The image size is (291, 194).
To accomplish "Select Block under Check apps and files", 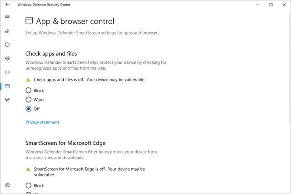I will [35, 91].
